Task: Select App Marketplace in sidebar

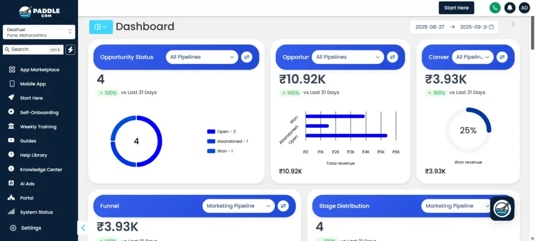Action: [39, 69]
